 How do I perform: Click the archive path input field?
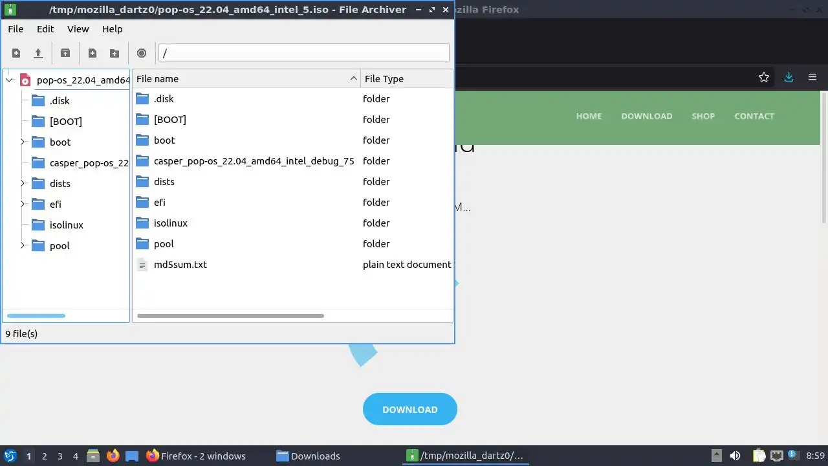click(x=303, y=53)
